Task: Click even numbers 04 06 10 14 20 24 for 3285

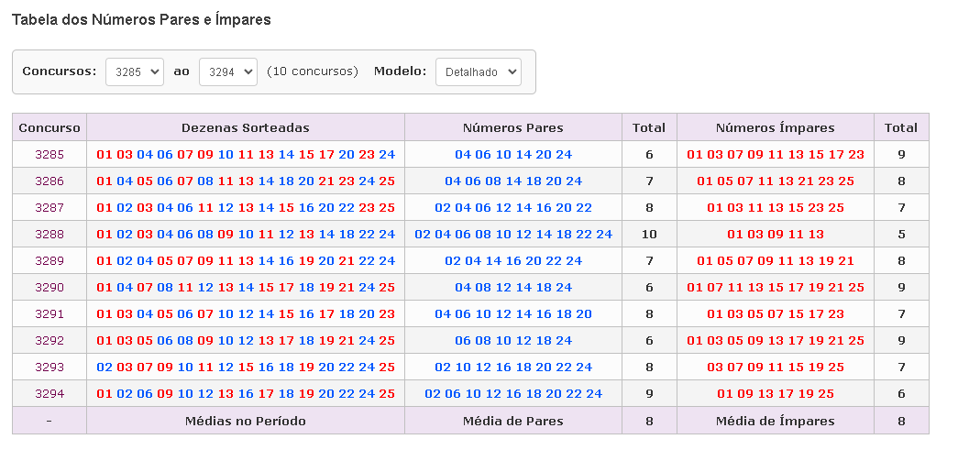Action: click(x=513, y=155)
